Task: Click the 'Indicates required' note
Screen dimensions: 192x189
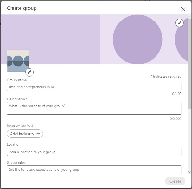Action: click(x=166, y=76)
